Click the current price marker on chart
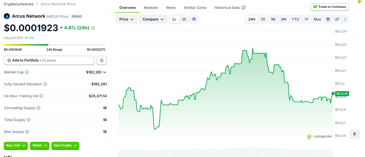 (333, 93)
